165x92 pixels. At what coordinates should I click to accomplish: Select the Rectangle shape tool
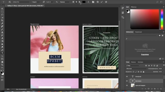click(2, 59)
